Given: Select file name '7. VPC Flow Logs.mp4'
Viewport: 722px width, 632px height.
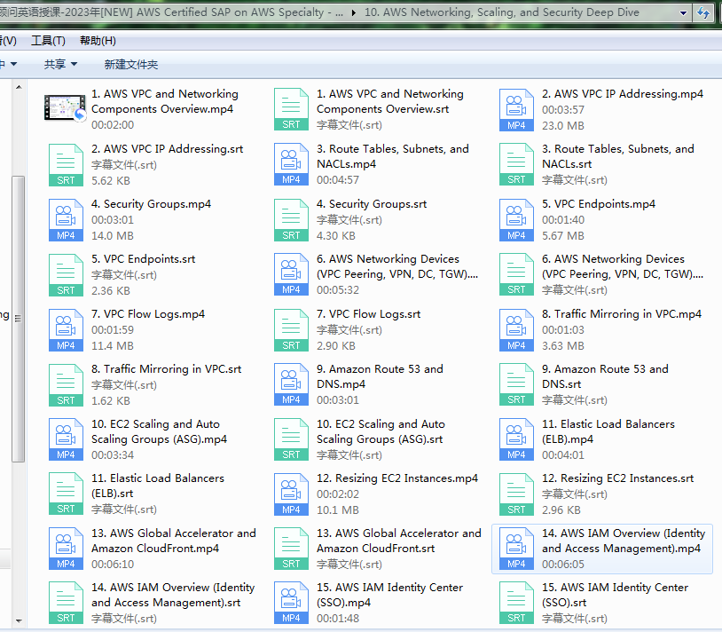Looking at the screenshot, I should coord(148,314).
